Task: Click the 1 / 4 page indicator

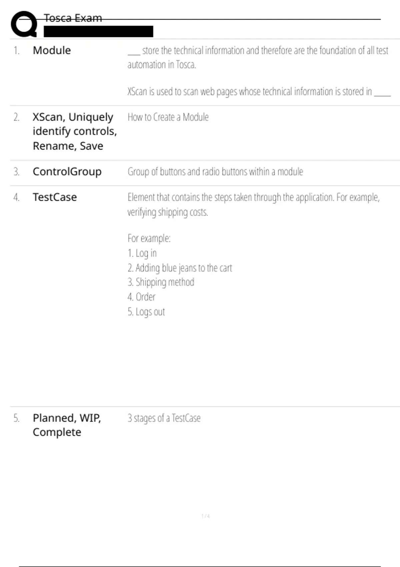Action: [x=206, y=516]
